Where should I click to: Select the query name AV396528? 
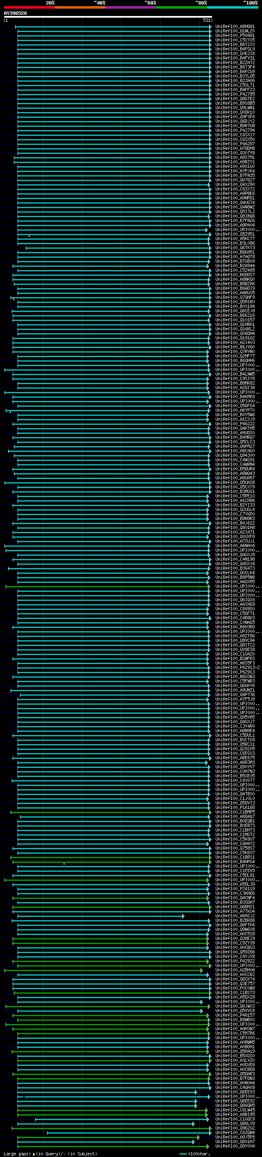tap(15, 13)
